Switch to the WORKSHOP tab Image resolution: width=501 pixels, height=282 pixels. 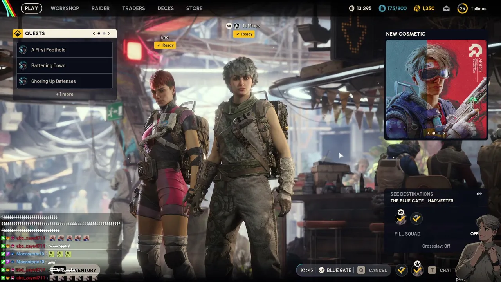pyautogui.click(x=65, y=8)
